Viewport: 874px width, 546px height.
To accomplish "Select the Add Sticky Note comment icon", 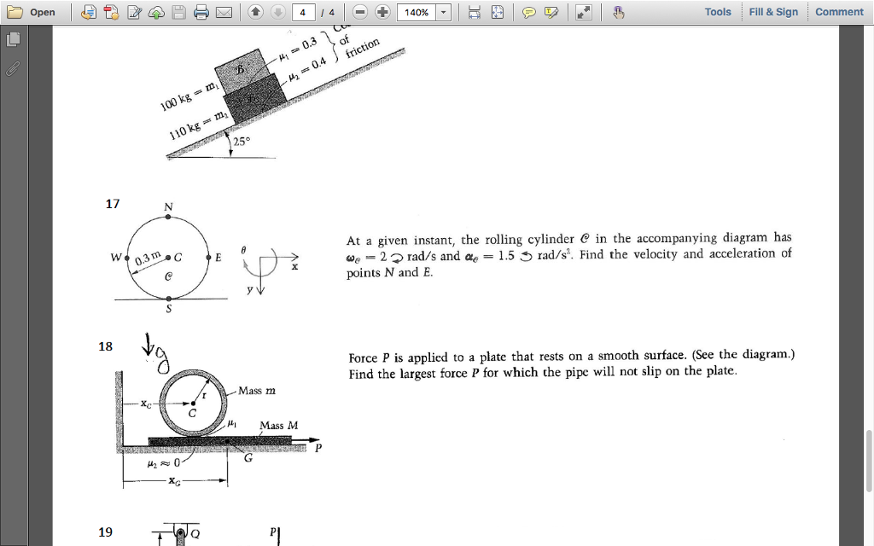I will pyautogui.click(x=530, y=12).
